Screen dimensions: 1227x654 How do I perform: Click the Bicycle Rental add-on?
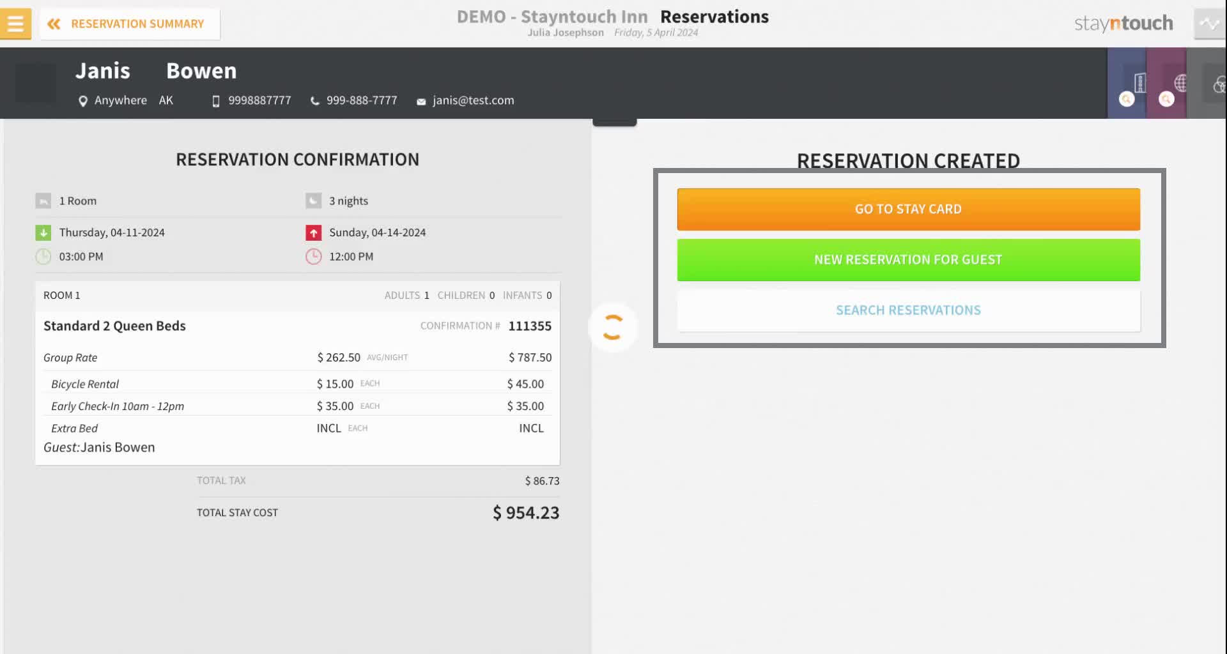coord(85,384)
